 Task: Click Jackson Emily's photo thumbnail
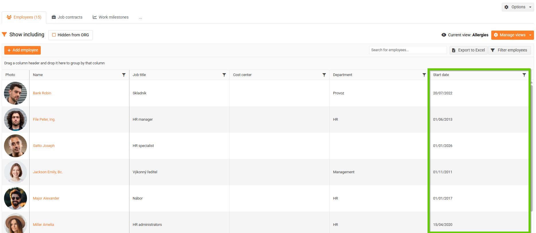[x=15, y=172]
